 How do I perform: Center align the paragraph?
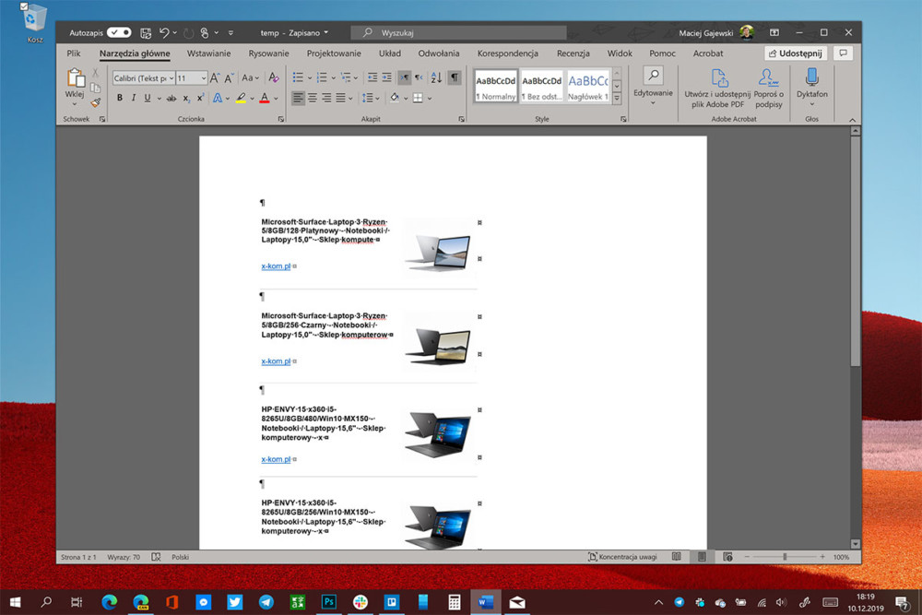click(313, 98)
